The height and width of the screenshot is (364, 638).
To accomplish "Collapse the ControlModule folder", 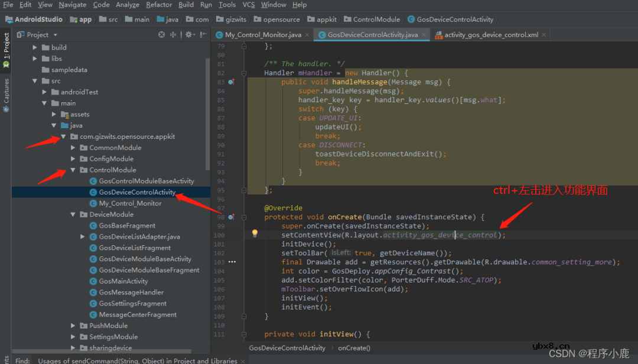I will click(73, 170).
